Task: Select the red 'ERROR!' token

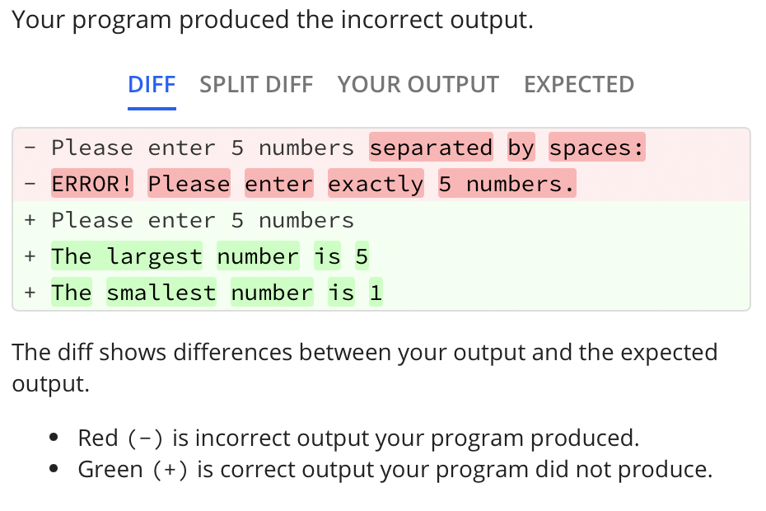Action: (91, 183)
